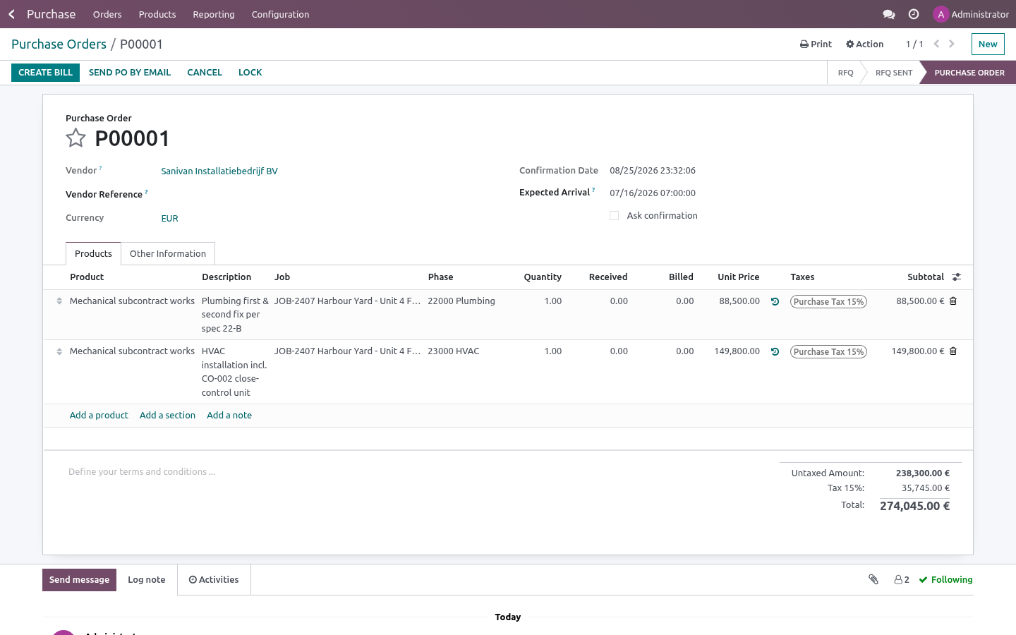The height and width of the screenshot is (635, 1016).
Task: Click the Administrator avatar icon
Action: pos(941,14)
